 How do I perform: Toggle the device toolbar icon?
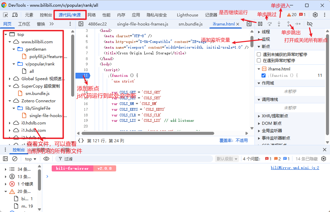[x=15, y=15]
